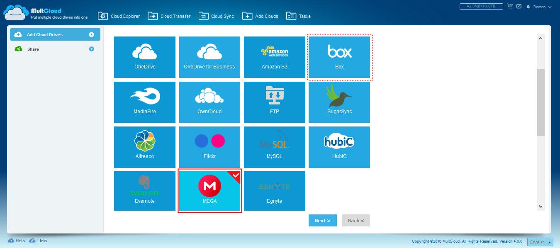Select the FTP tile
This screenshot has height=248, width=560.
click(x=275, y=102)
